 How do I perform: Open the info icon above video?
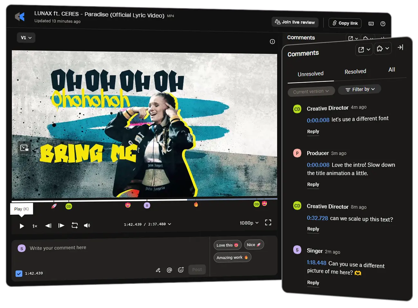(x=272, y=42)
